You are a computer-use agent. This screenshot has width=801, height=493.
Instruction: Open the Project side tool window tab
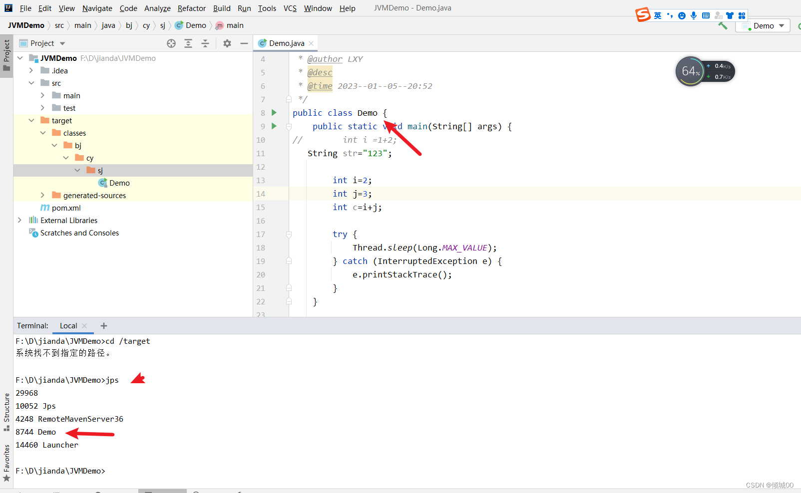pos(6,55)
